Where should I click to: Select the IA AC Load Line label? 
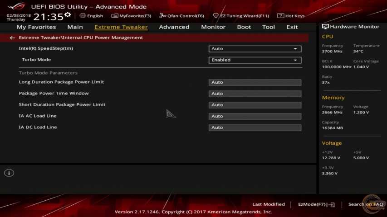tap(38, 116)
